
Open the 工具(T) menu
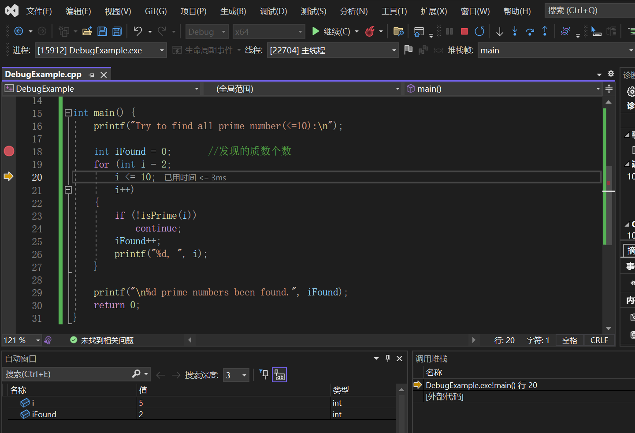point(394,11)
